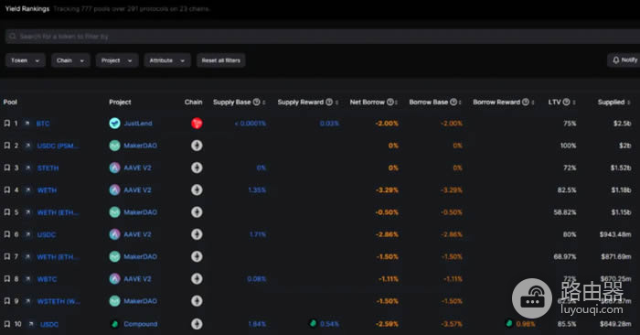Image resolution: width=640 pixels, height=335 pixels.
Task: Show Supply Reward help tooltip icon
Action: pos(329,103)
